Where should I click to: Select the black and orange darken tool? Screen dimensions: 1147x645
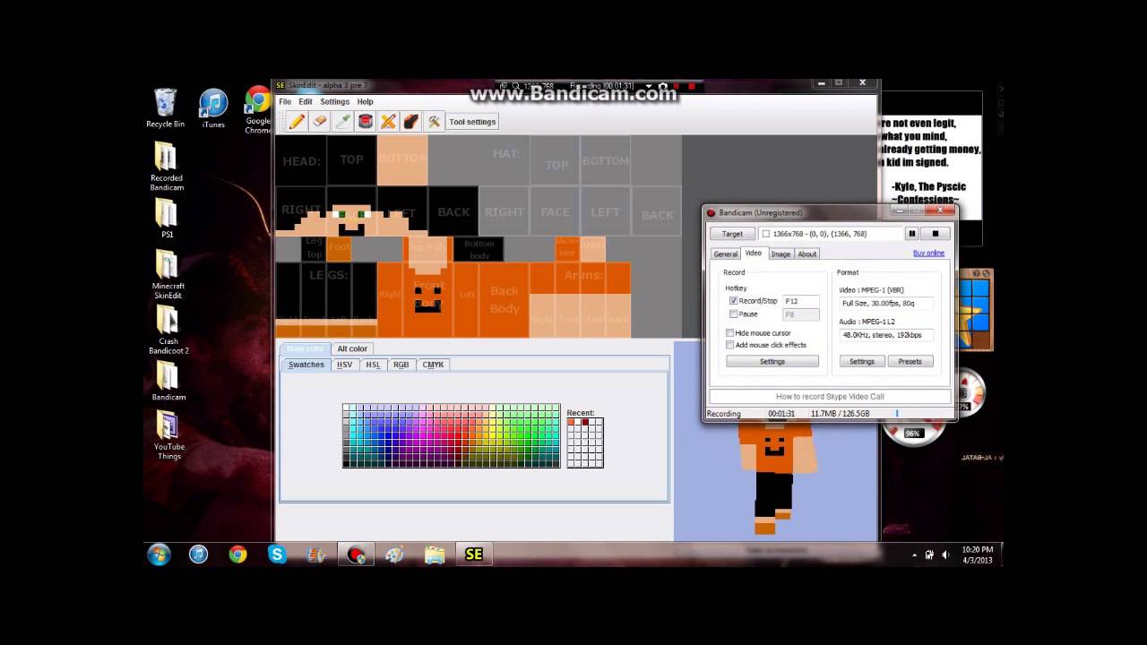click(411, 122)
